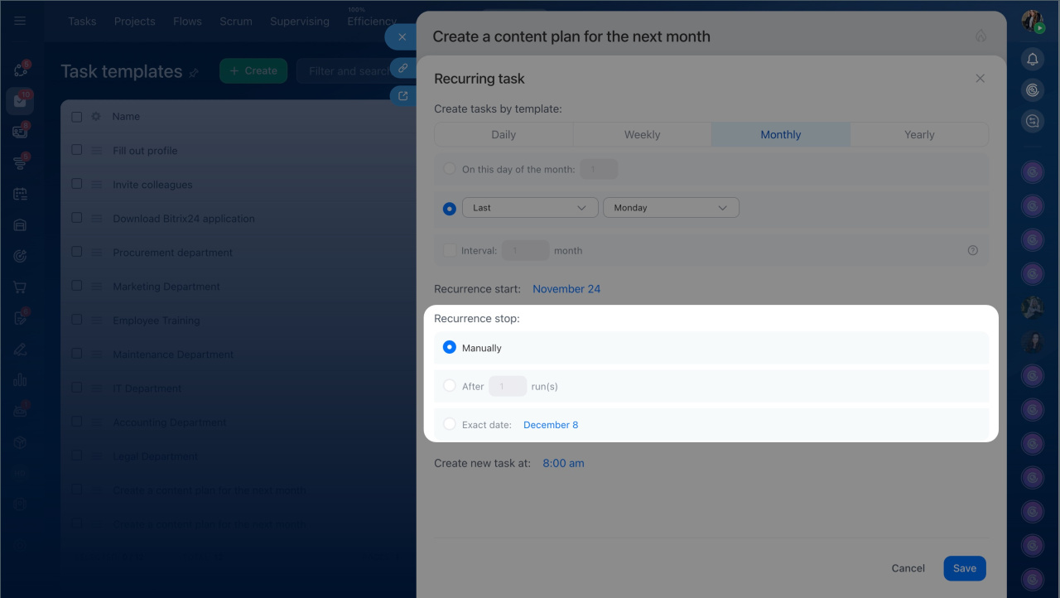Switch to the Weekly tab
Viewport: 1060px width, 598px height.
642,134
